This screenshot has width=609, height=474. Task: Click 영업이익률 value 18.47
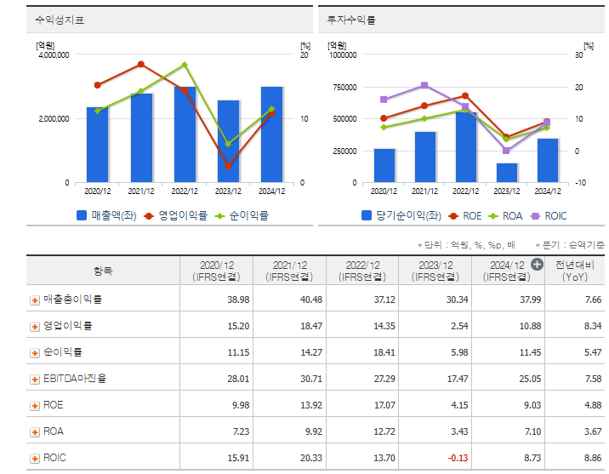tap(311, 326)
